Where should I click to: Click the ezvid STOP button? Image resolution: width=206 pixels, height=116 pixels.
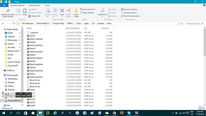pos(23,95)
